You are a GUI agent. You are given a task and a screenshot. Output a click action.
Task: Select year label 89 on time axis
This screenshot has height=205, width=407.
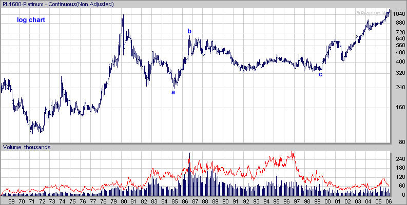(x=215, y=201)
